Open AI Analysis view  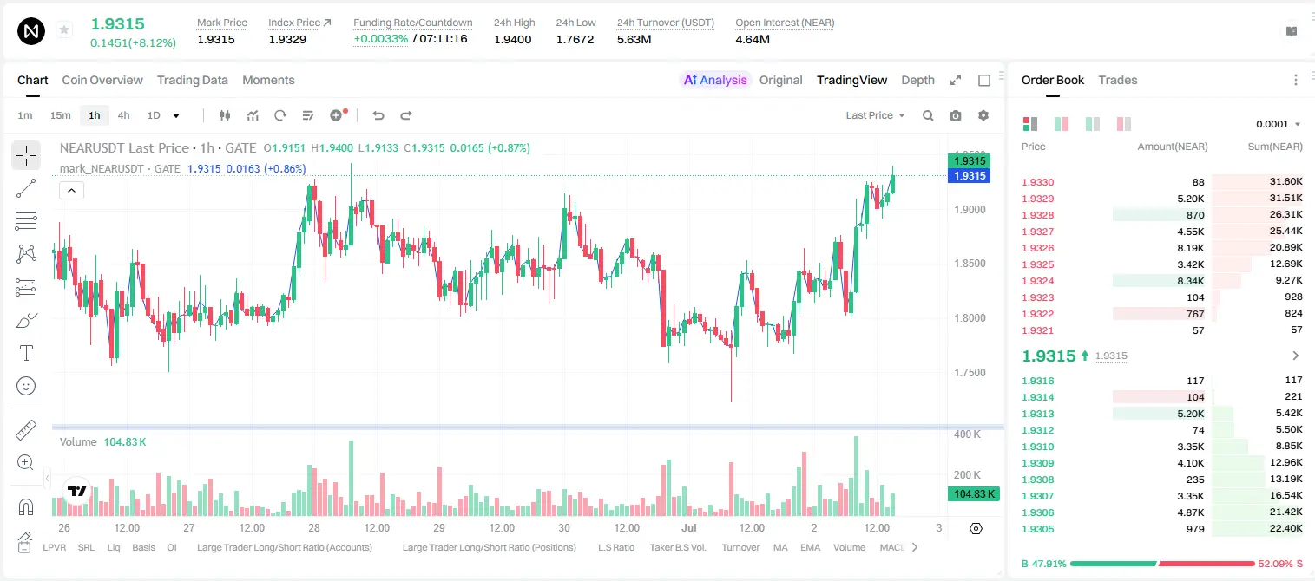[714, 80]
